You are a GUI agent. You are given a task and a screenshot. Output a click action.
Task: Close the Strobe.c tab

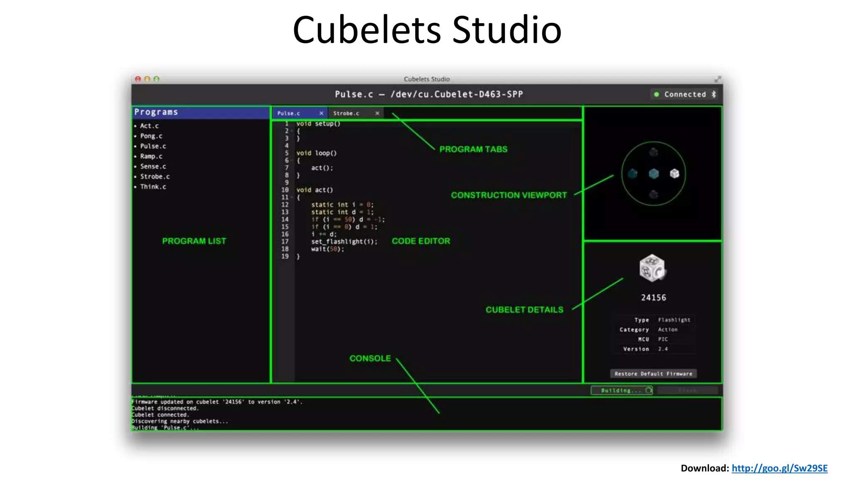(x=377, y=113)
